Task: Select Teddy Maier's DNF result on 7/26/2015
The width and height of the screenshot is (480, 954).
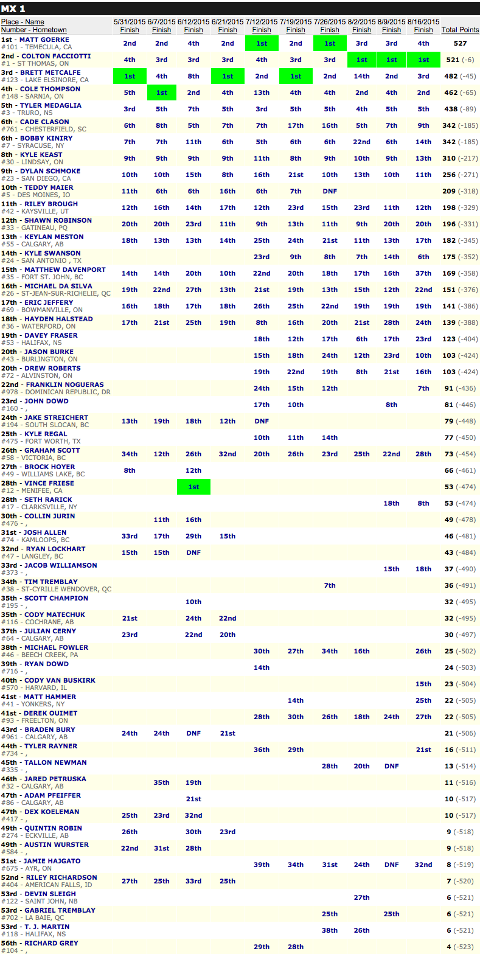Action: click(x=330, y=191)
